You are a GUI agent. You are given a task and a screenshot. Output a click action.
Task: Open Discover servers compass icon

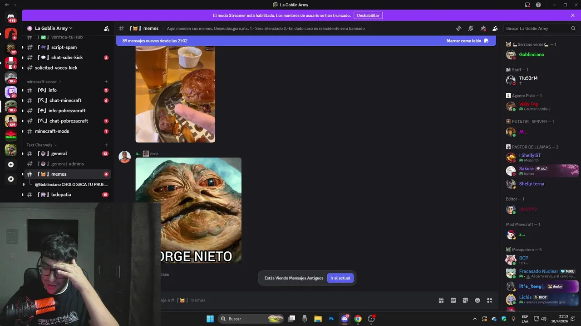(11, 179)
